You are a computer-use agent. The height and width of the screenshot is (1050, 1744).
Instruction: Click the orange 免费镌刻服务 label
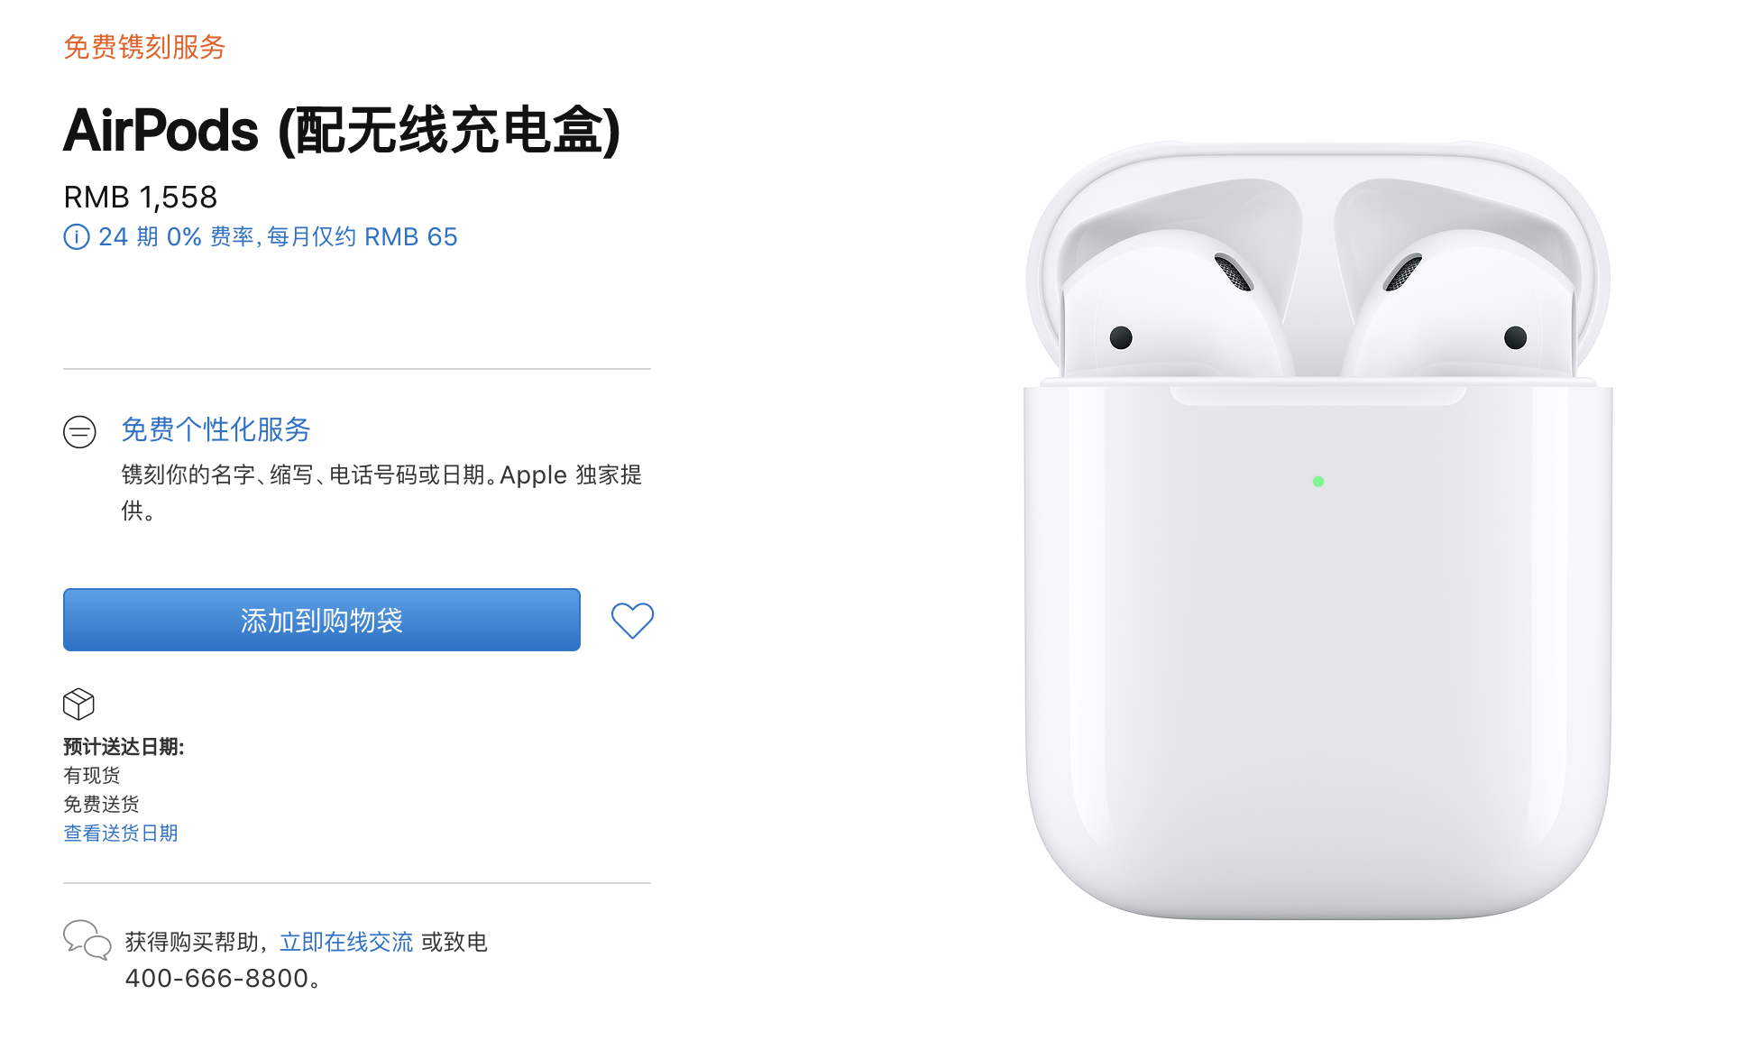pos(144,47)
